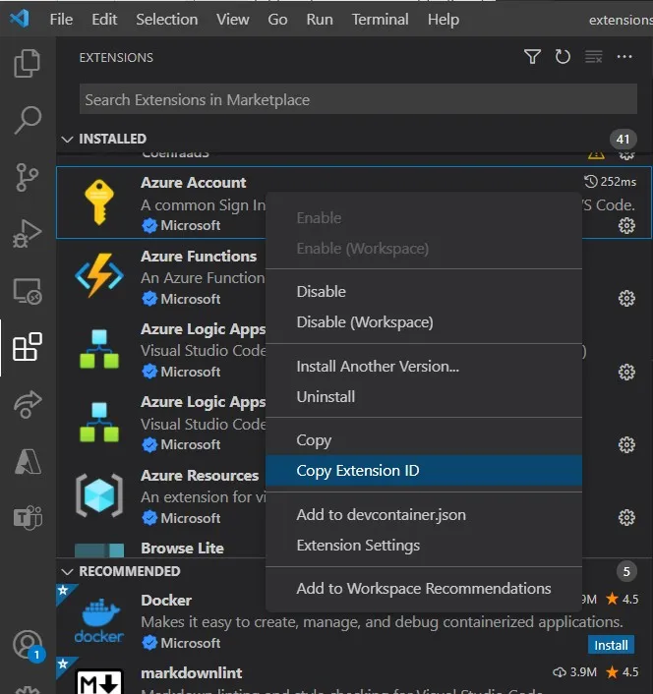Screen dimensions: 653x694
Task: Click the Azure Resources cube icon
Action: tap(99, 495)
